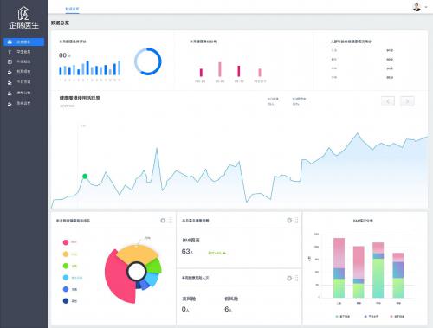Select the green data point on line chart
Screen dimensions: 433x328
tap(85, 177)
